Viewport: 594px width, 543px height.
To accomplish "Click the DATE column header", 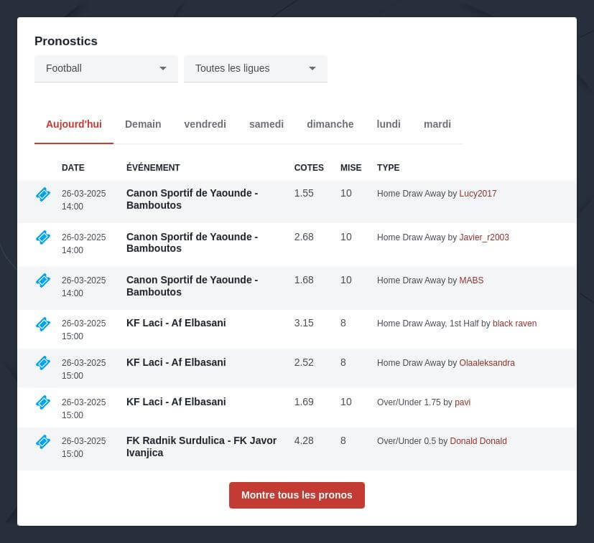I will (73, 168).
